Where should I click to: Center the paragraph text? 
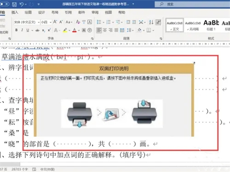point(105,30)
